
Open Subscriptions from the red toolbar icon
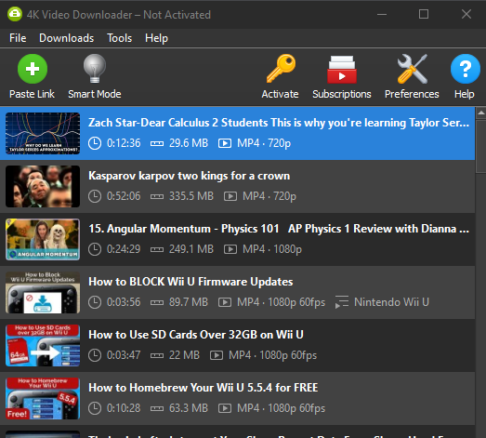pos(342,70)
